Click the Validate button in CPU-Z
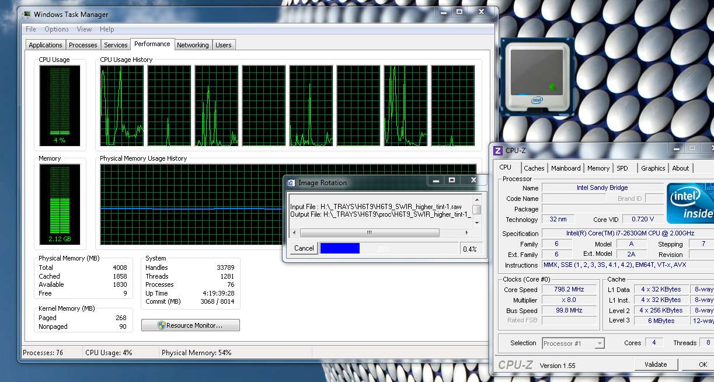Screen dimensions: 714x382 pyautogui.click(x=656, y=364)
